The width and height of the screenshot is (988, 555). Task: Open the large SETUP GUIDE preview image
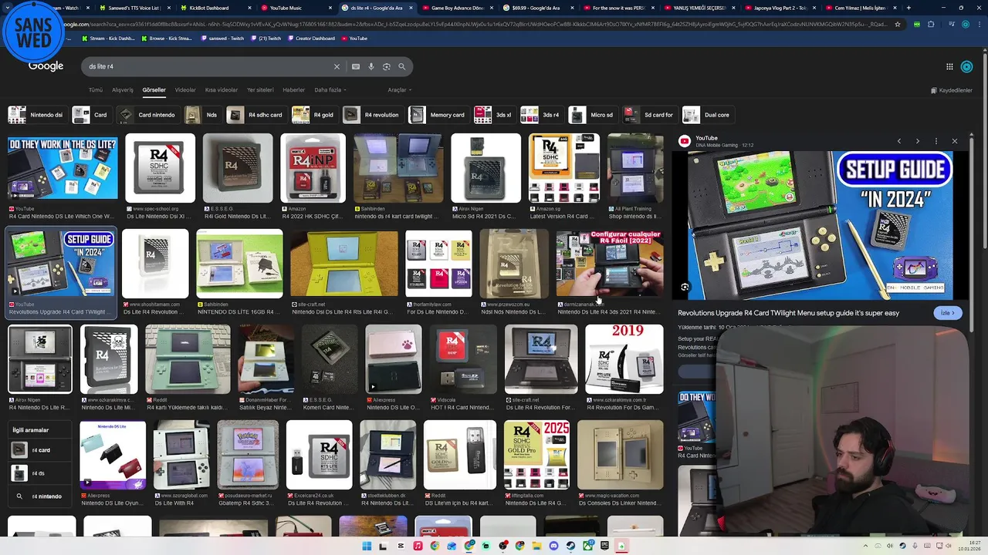click(821, 225)
